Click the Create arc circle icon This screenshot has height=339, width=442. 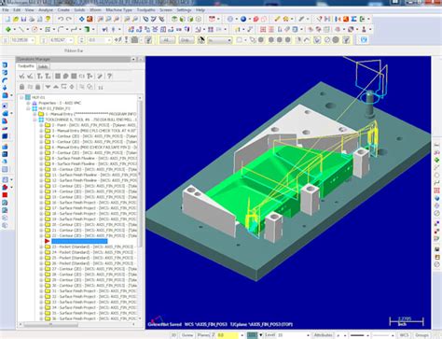pyautogui.click(x=35, y=30)
